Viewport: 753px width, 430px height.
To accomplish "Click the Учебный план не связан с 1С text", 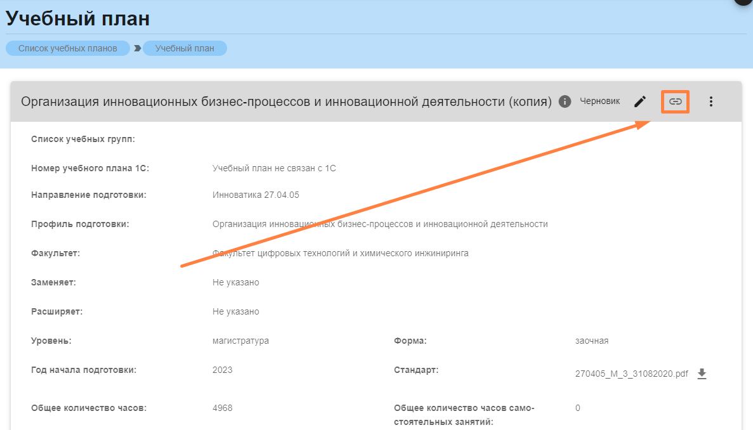I will click(x=274, y=168).
